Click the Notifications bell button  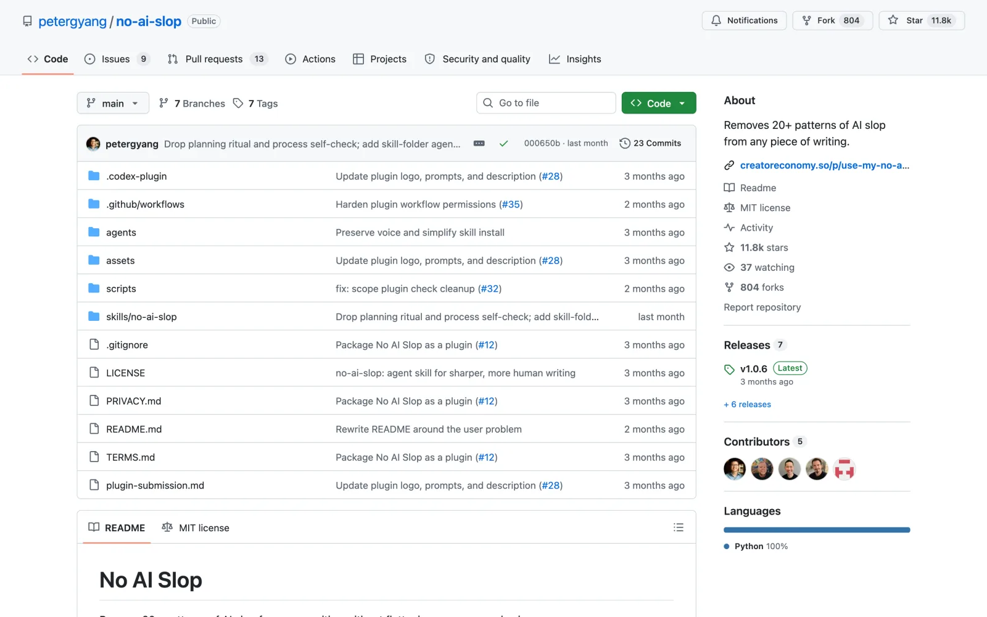tap(744, 20)
